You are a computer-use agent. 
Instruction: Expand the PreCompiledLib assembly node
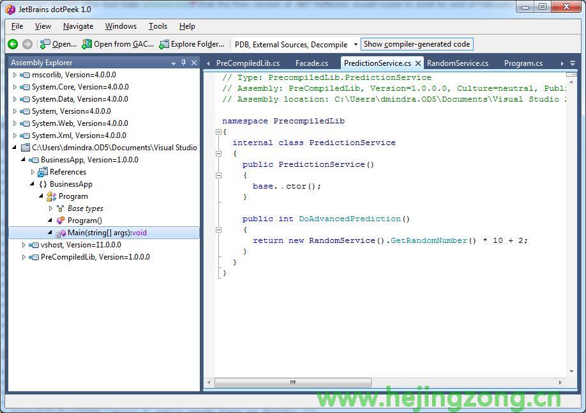point(24,257)
